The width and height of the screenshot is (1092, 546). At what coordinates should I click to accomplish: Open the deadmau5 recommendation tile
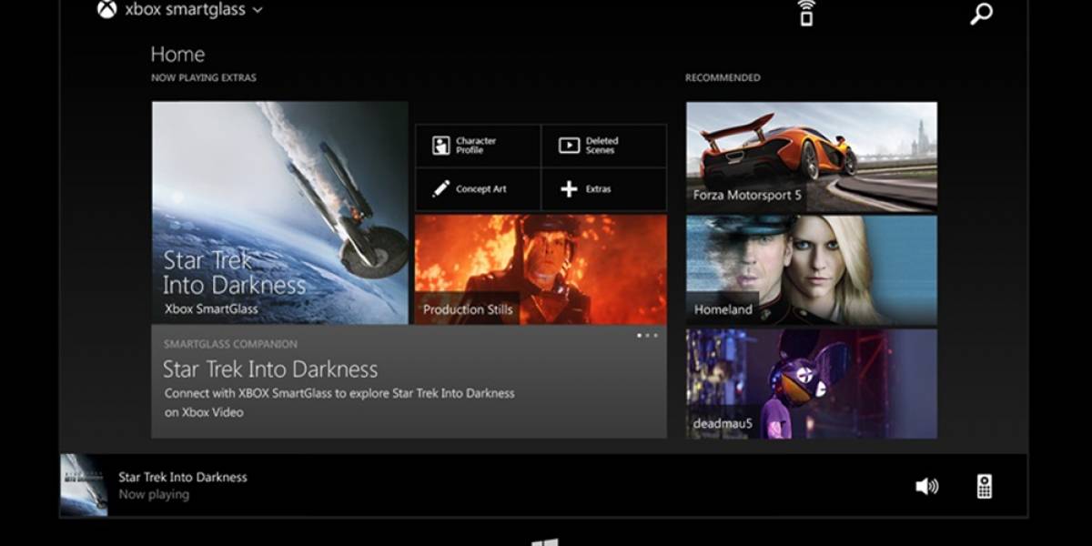(812, 384)
